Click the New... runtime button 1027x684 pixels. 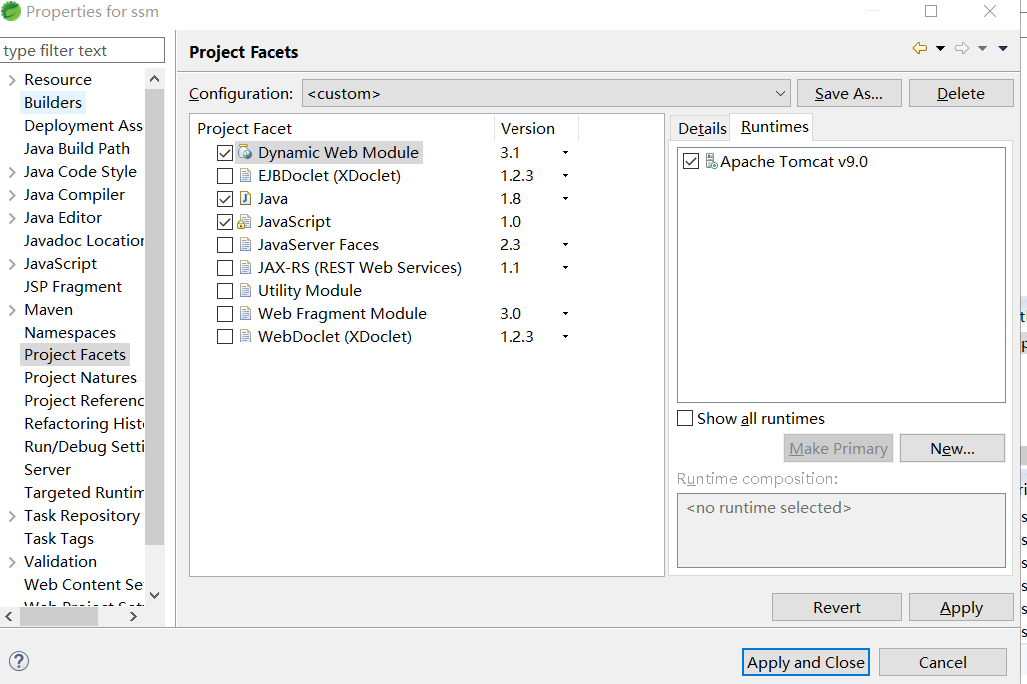[952, 448]
